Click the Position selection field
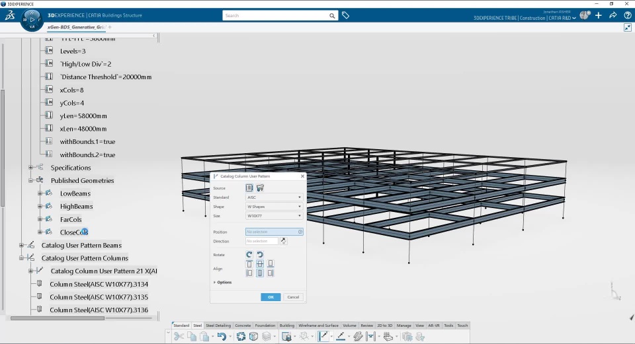635x344 pixels. [x=274, y=232]
